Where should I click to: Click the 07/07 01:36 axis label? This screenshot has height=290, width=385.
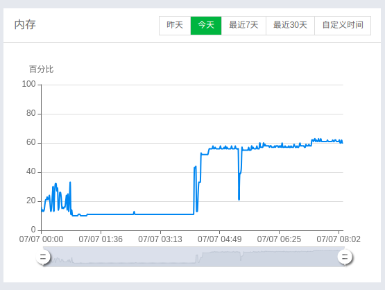pos(101,239)
